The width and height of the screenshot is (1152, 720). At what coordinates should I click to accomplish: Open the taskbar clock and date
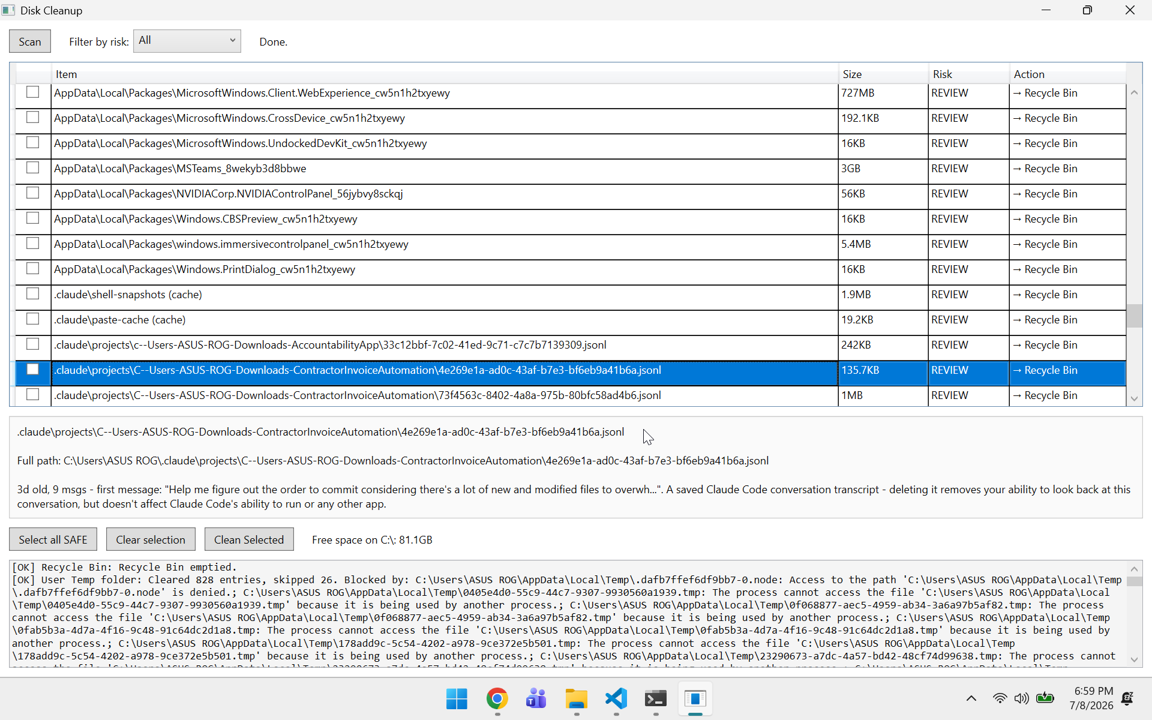[x=1091, y=698]
